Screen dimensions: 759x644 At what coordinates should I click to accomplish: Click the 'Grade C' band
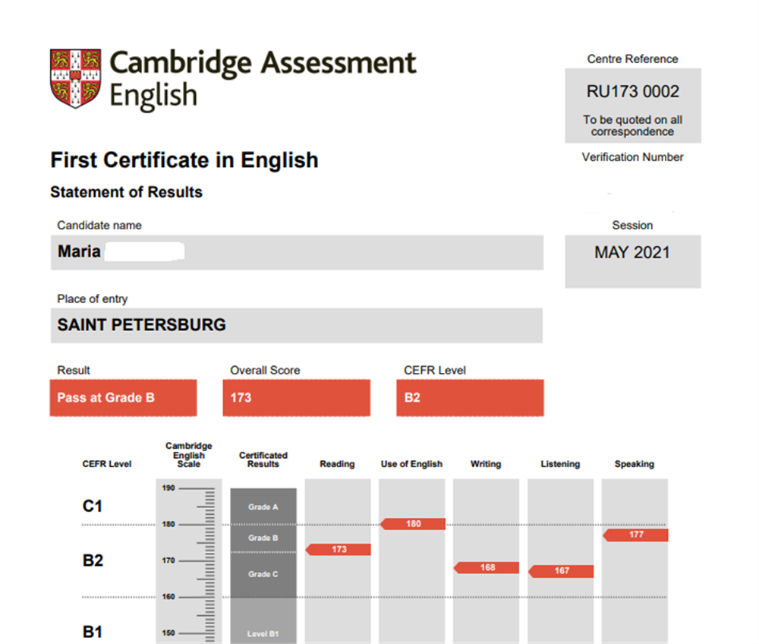click(x=263, y=574)
